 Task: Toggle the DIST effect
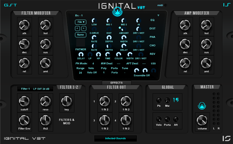[x=153, y=28]
